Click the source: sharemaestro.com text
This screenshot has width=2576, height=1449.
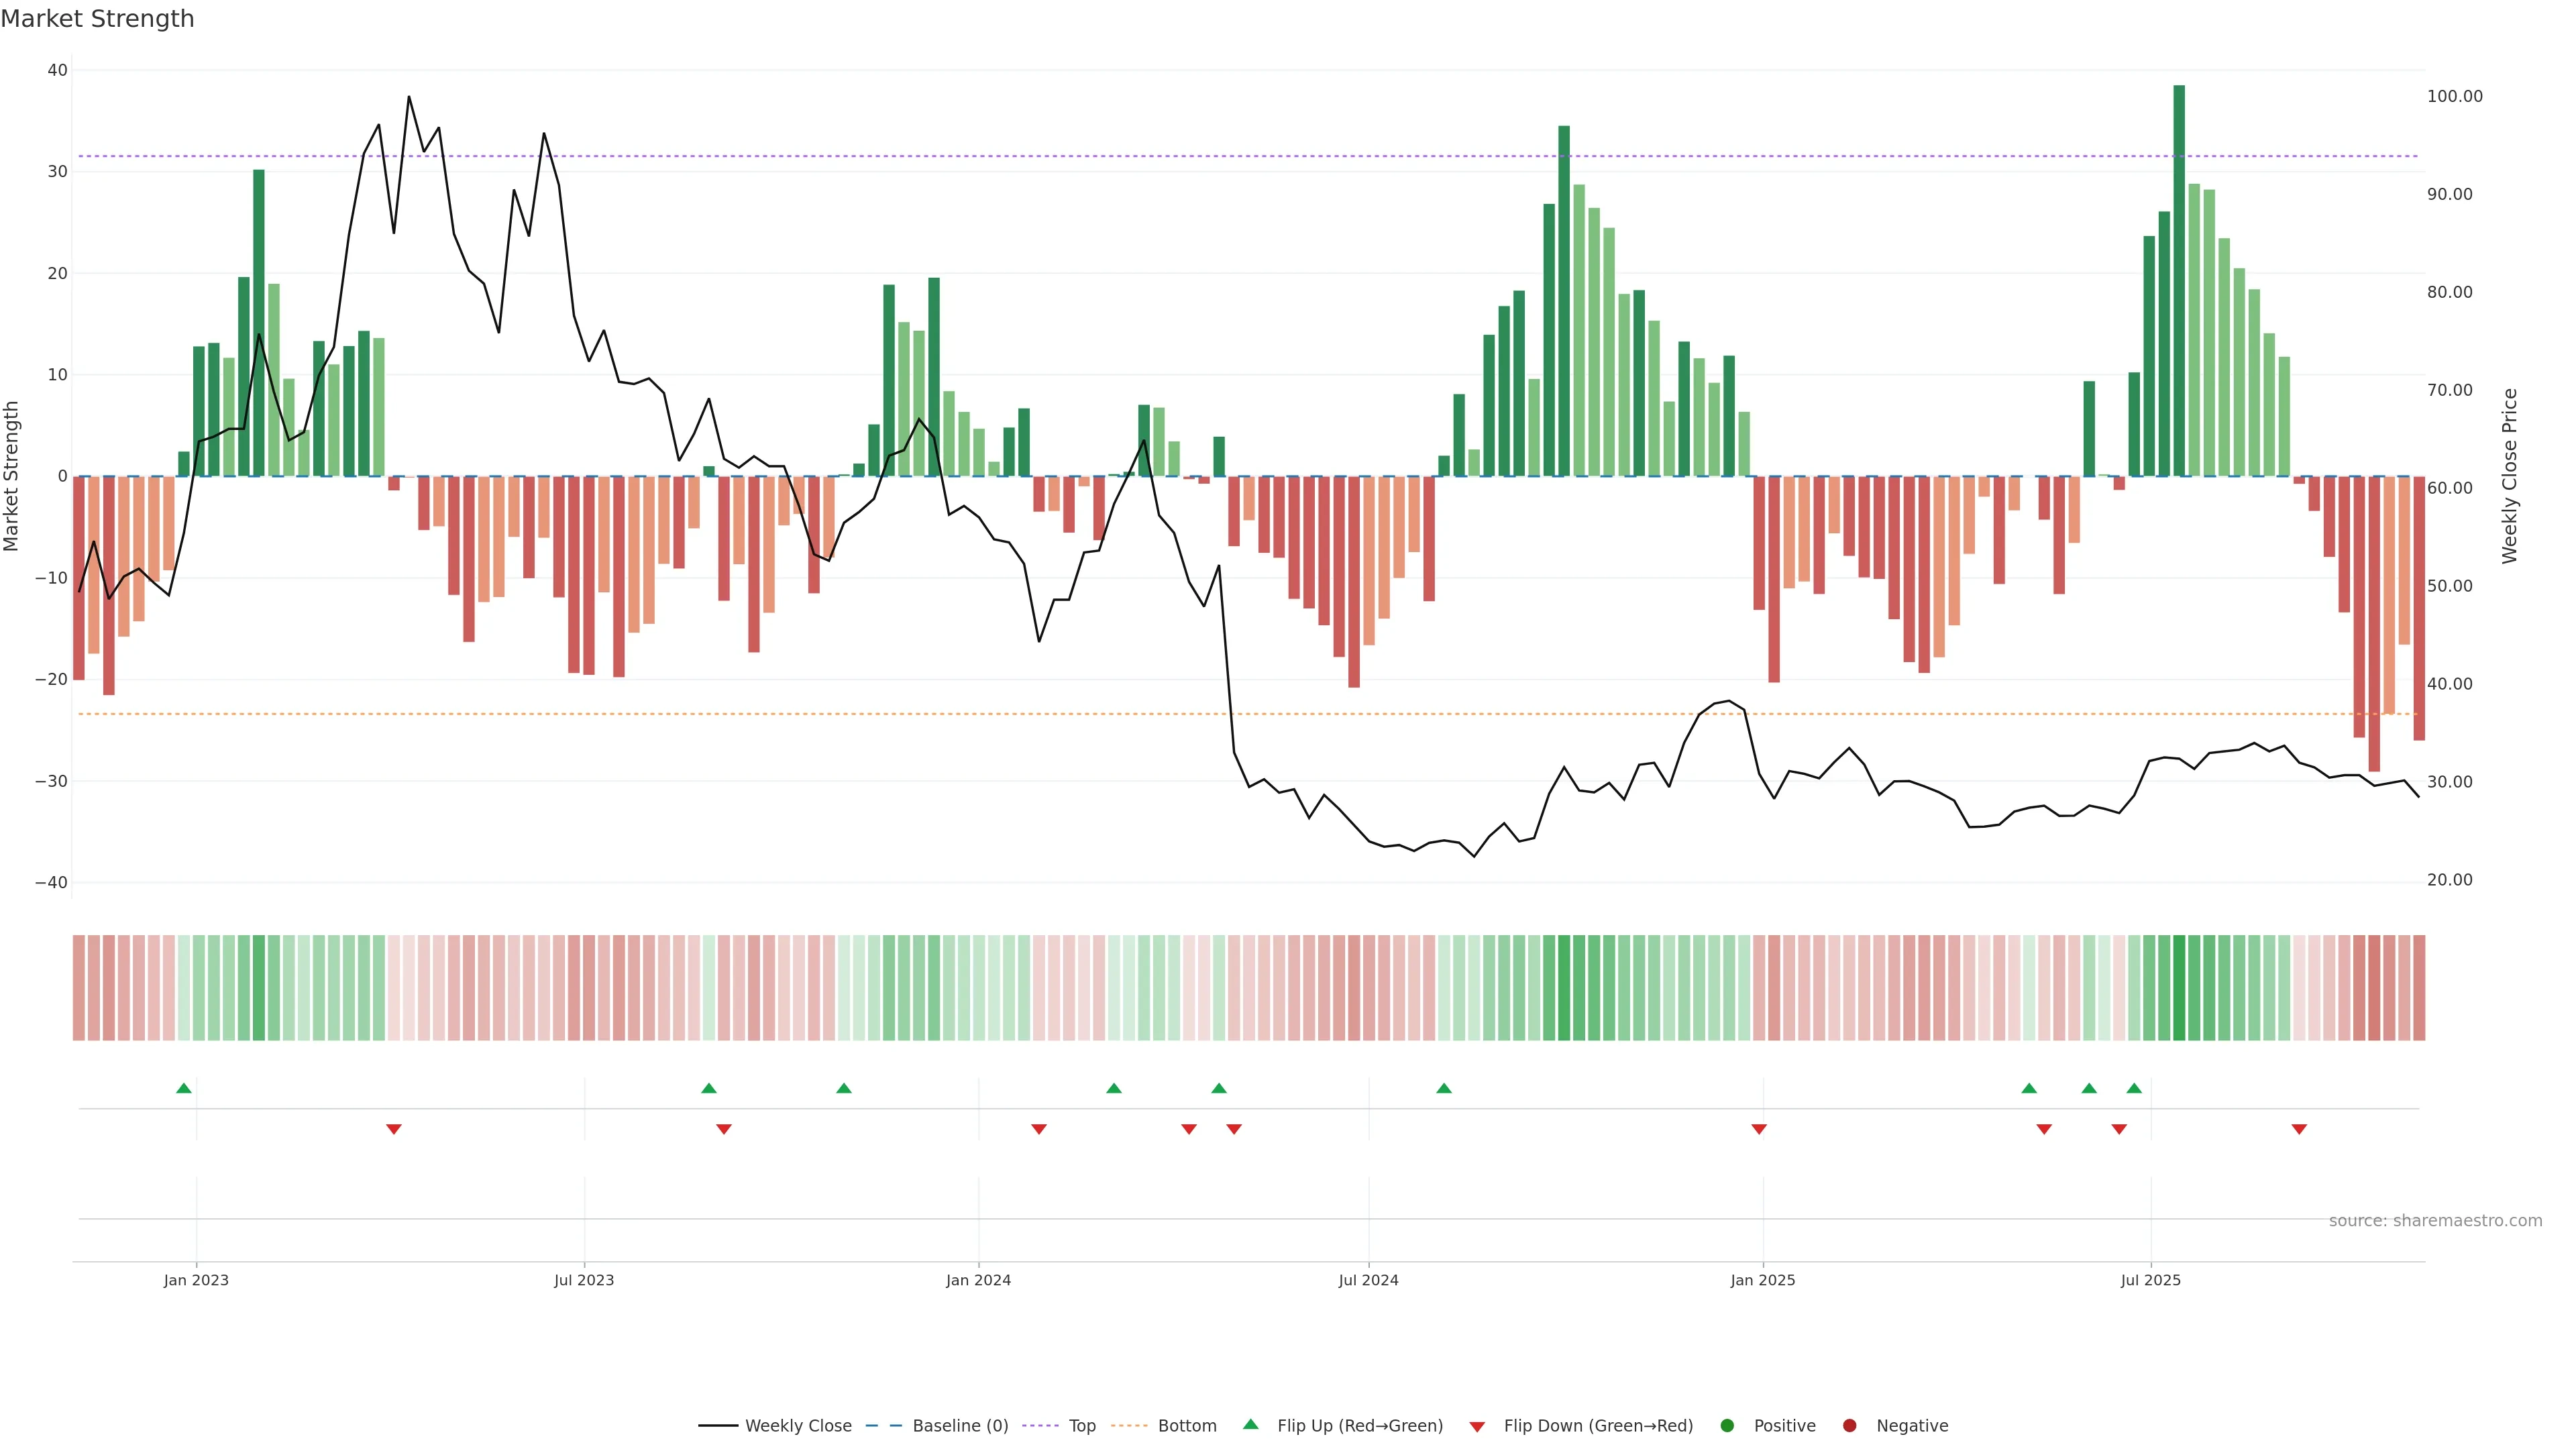point(2435,1220)
